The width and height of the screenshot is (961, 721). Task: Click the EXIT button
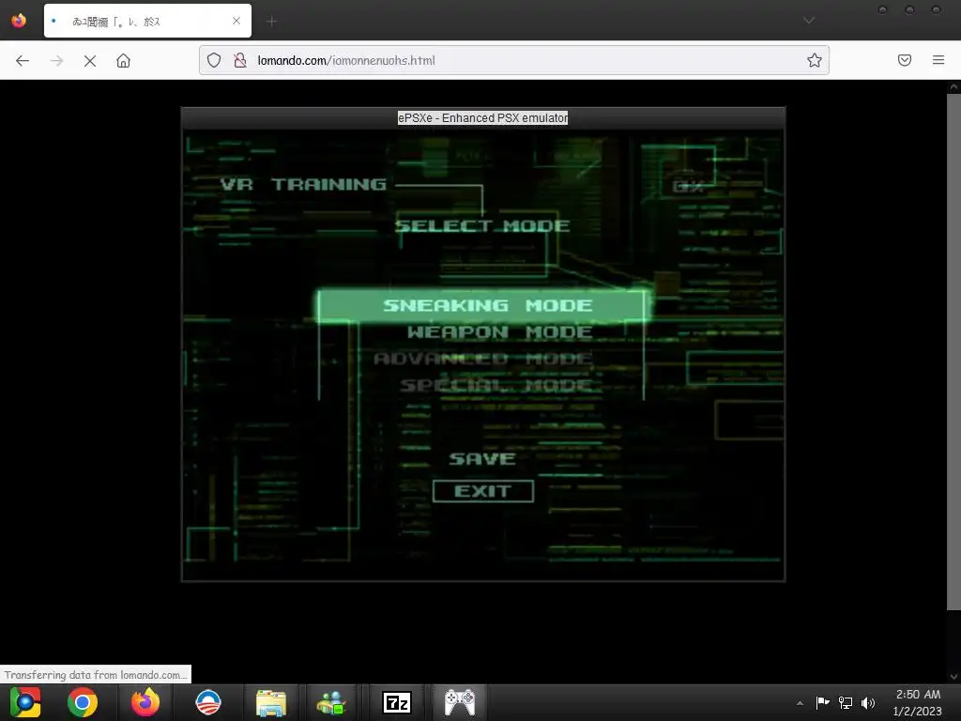tap(483, 491)
